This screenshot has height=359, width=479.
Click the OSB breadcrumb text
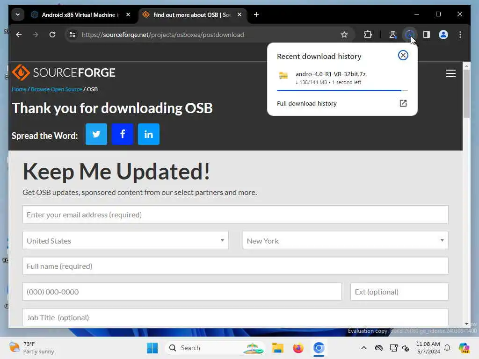[x=92, y=89]
